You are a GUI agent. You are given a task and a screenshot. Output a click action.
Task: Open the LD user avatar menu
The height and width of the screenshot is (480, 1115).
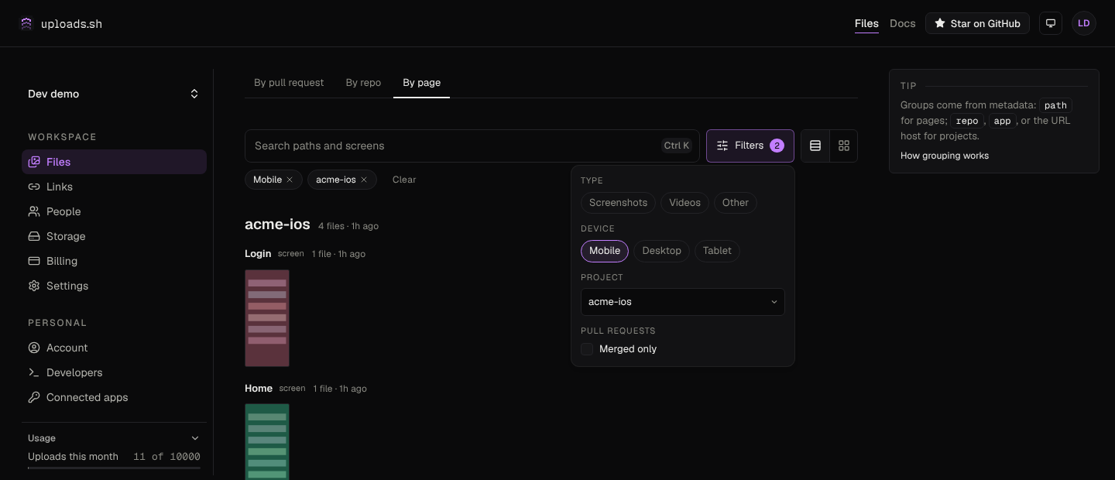click(1084, 23)
